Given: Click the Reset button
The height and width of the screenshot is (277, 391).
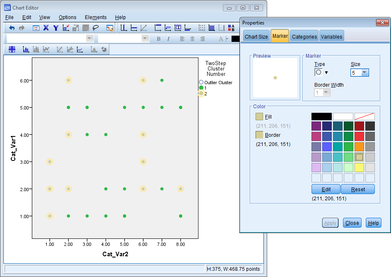Looking at the screenshot, I should pos(357,189).
